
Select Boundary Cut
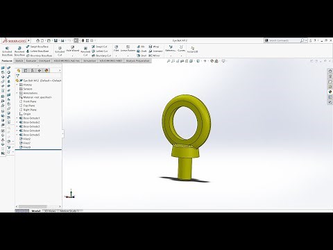tap(101, 56)
